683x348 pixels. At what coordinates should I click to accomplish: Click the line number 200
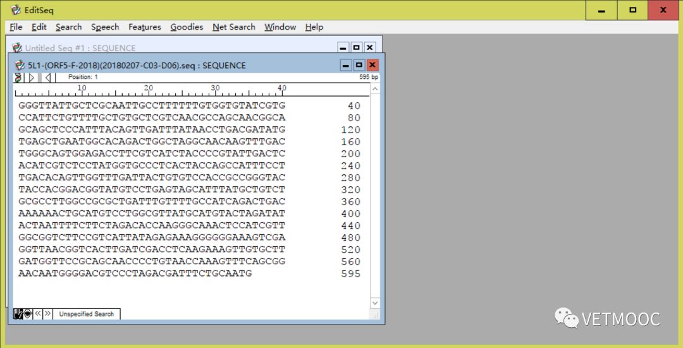(351, 153)
